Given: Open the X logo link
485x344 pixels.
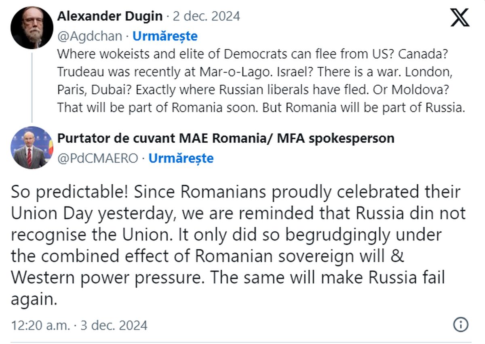Looking at the screenshot, I should coord(460,18).
